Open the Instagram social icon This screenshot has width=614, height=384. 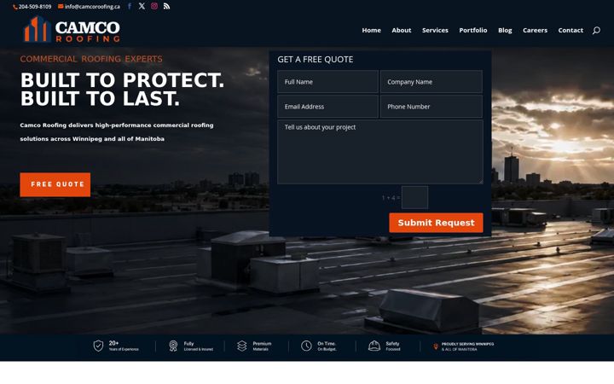pyautogui.click(x=154, y=6)
